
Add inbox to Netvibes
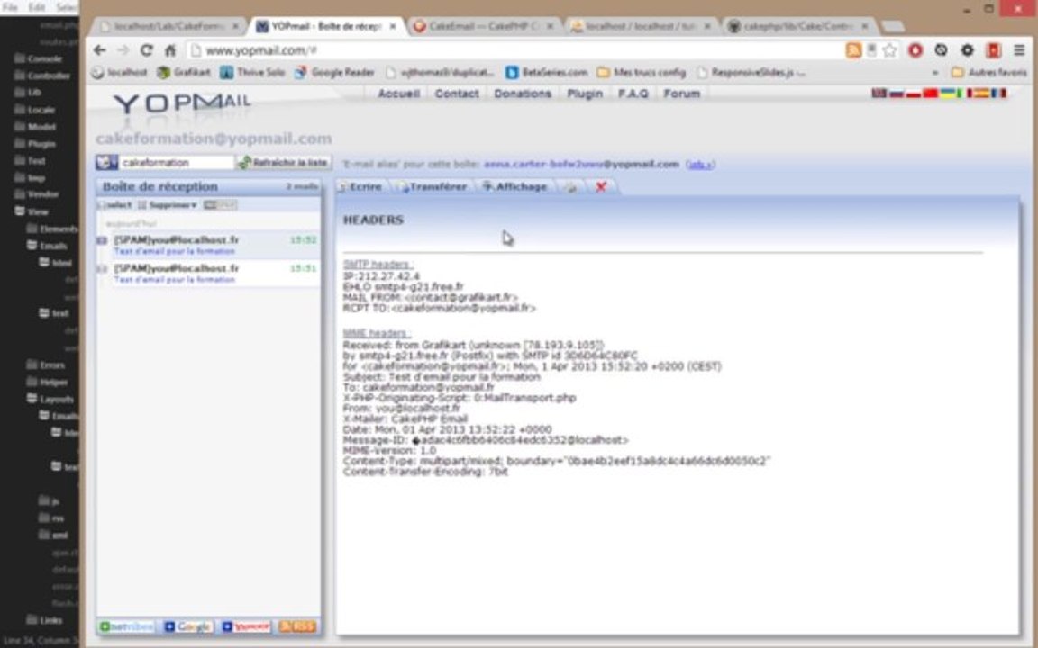126,626
